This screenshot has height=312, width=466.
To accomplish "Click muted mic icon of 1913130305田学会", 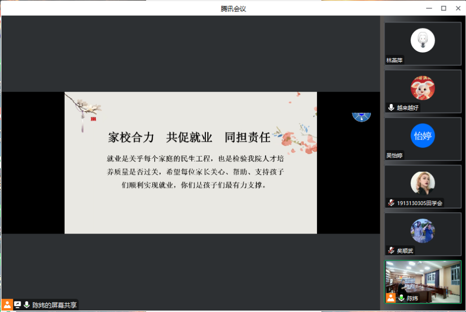I will coord(391,203).
